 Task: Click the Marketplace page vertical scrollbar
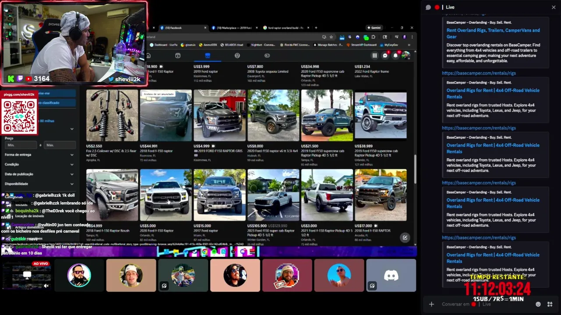pyautogui.click(x=415, y=168)
